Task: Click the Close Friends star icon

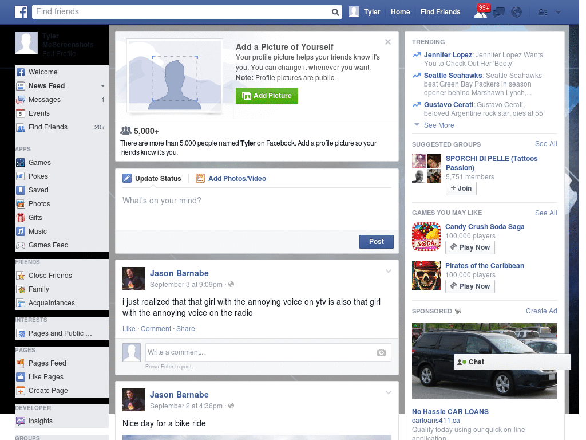Action: coord(21,276)
